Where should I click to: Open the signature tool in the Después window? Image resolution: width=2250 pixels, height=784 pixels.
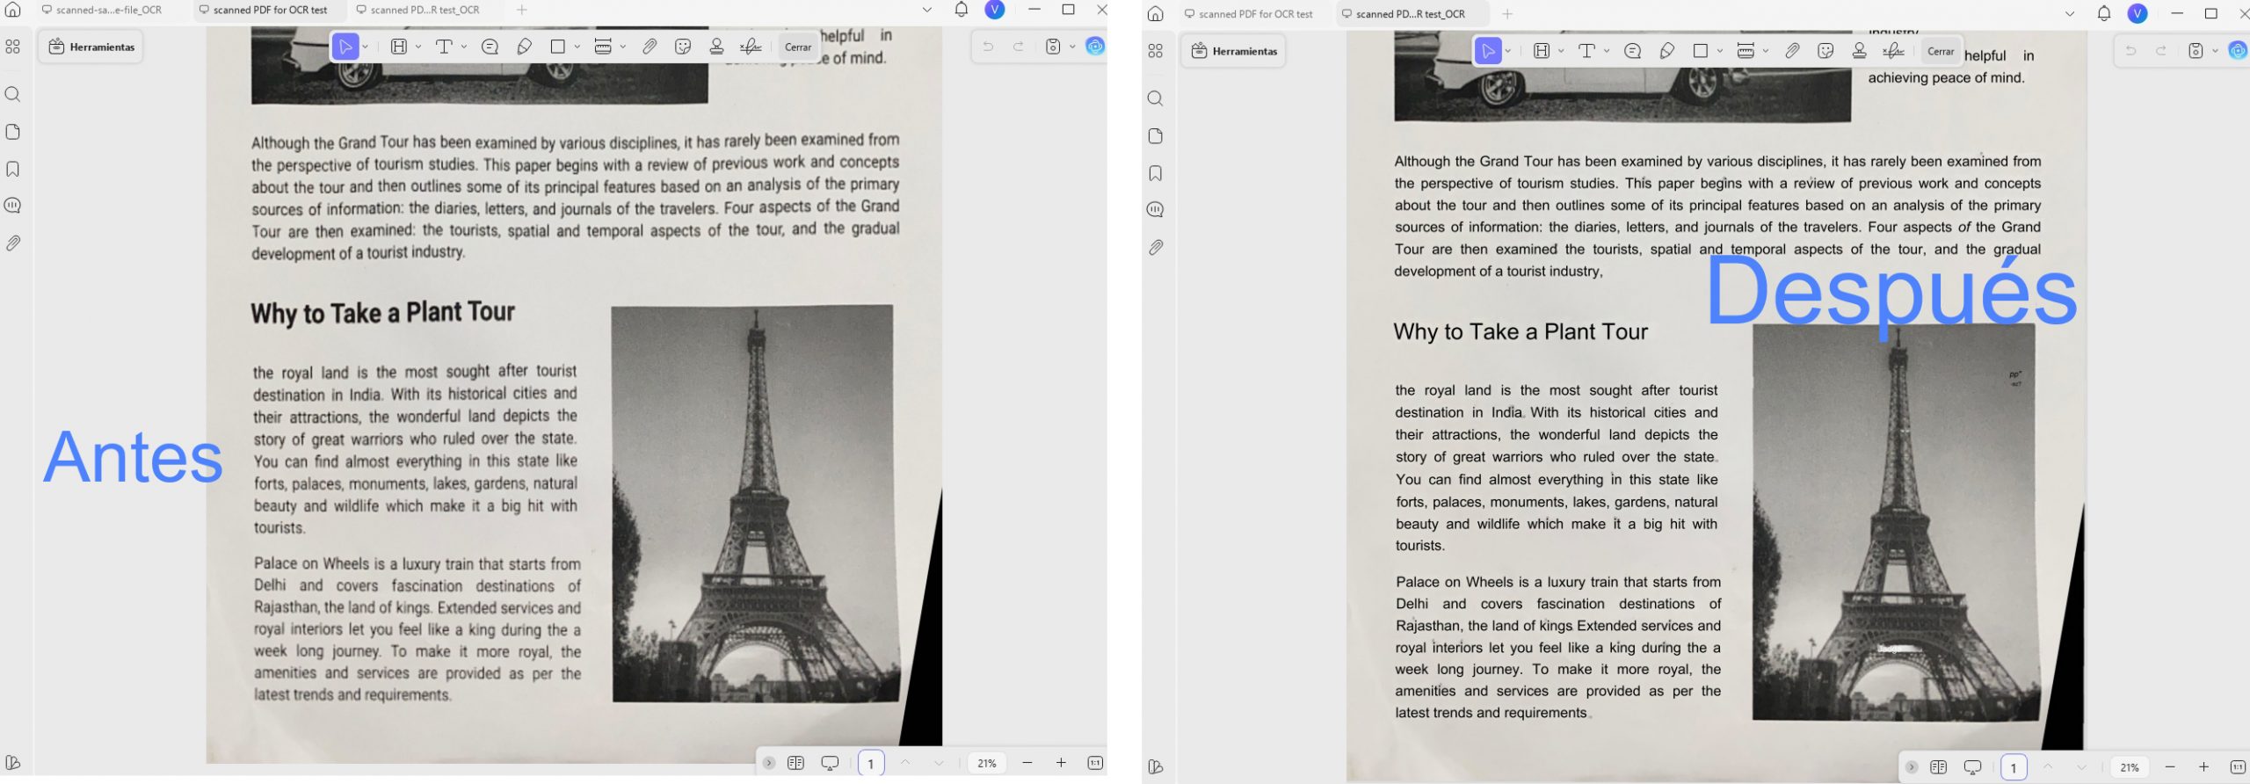1893,51
